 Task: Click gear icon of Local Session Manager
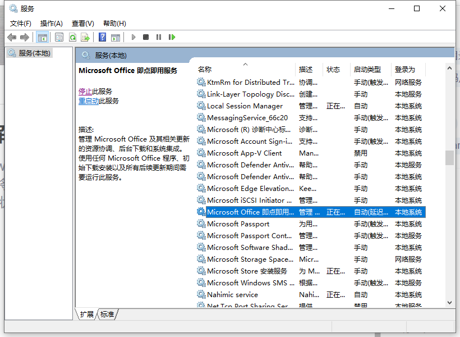[201, 106]
